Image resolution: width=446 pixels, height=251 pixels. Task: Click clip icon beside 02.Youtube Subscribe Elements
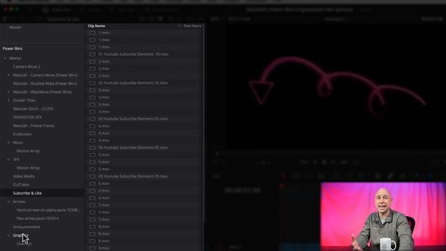coord(92,83)
